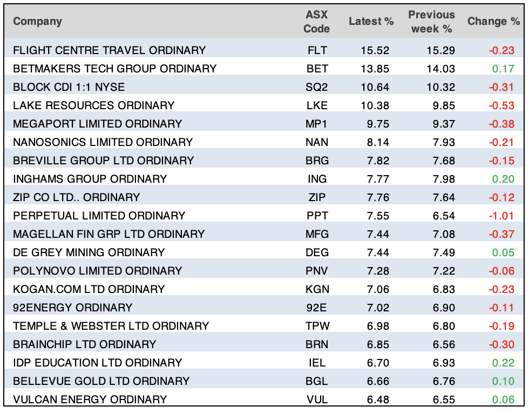The width and height of the screenshot is (529, 413).
Task: Click the LKE ASX code
Action: pyautogui.click(x=316, y=105)
